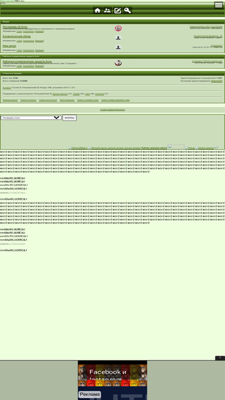Screen dimensions: 225x400
Task: Open the Администрация link in statistics
Action: (x=10, y=100)
